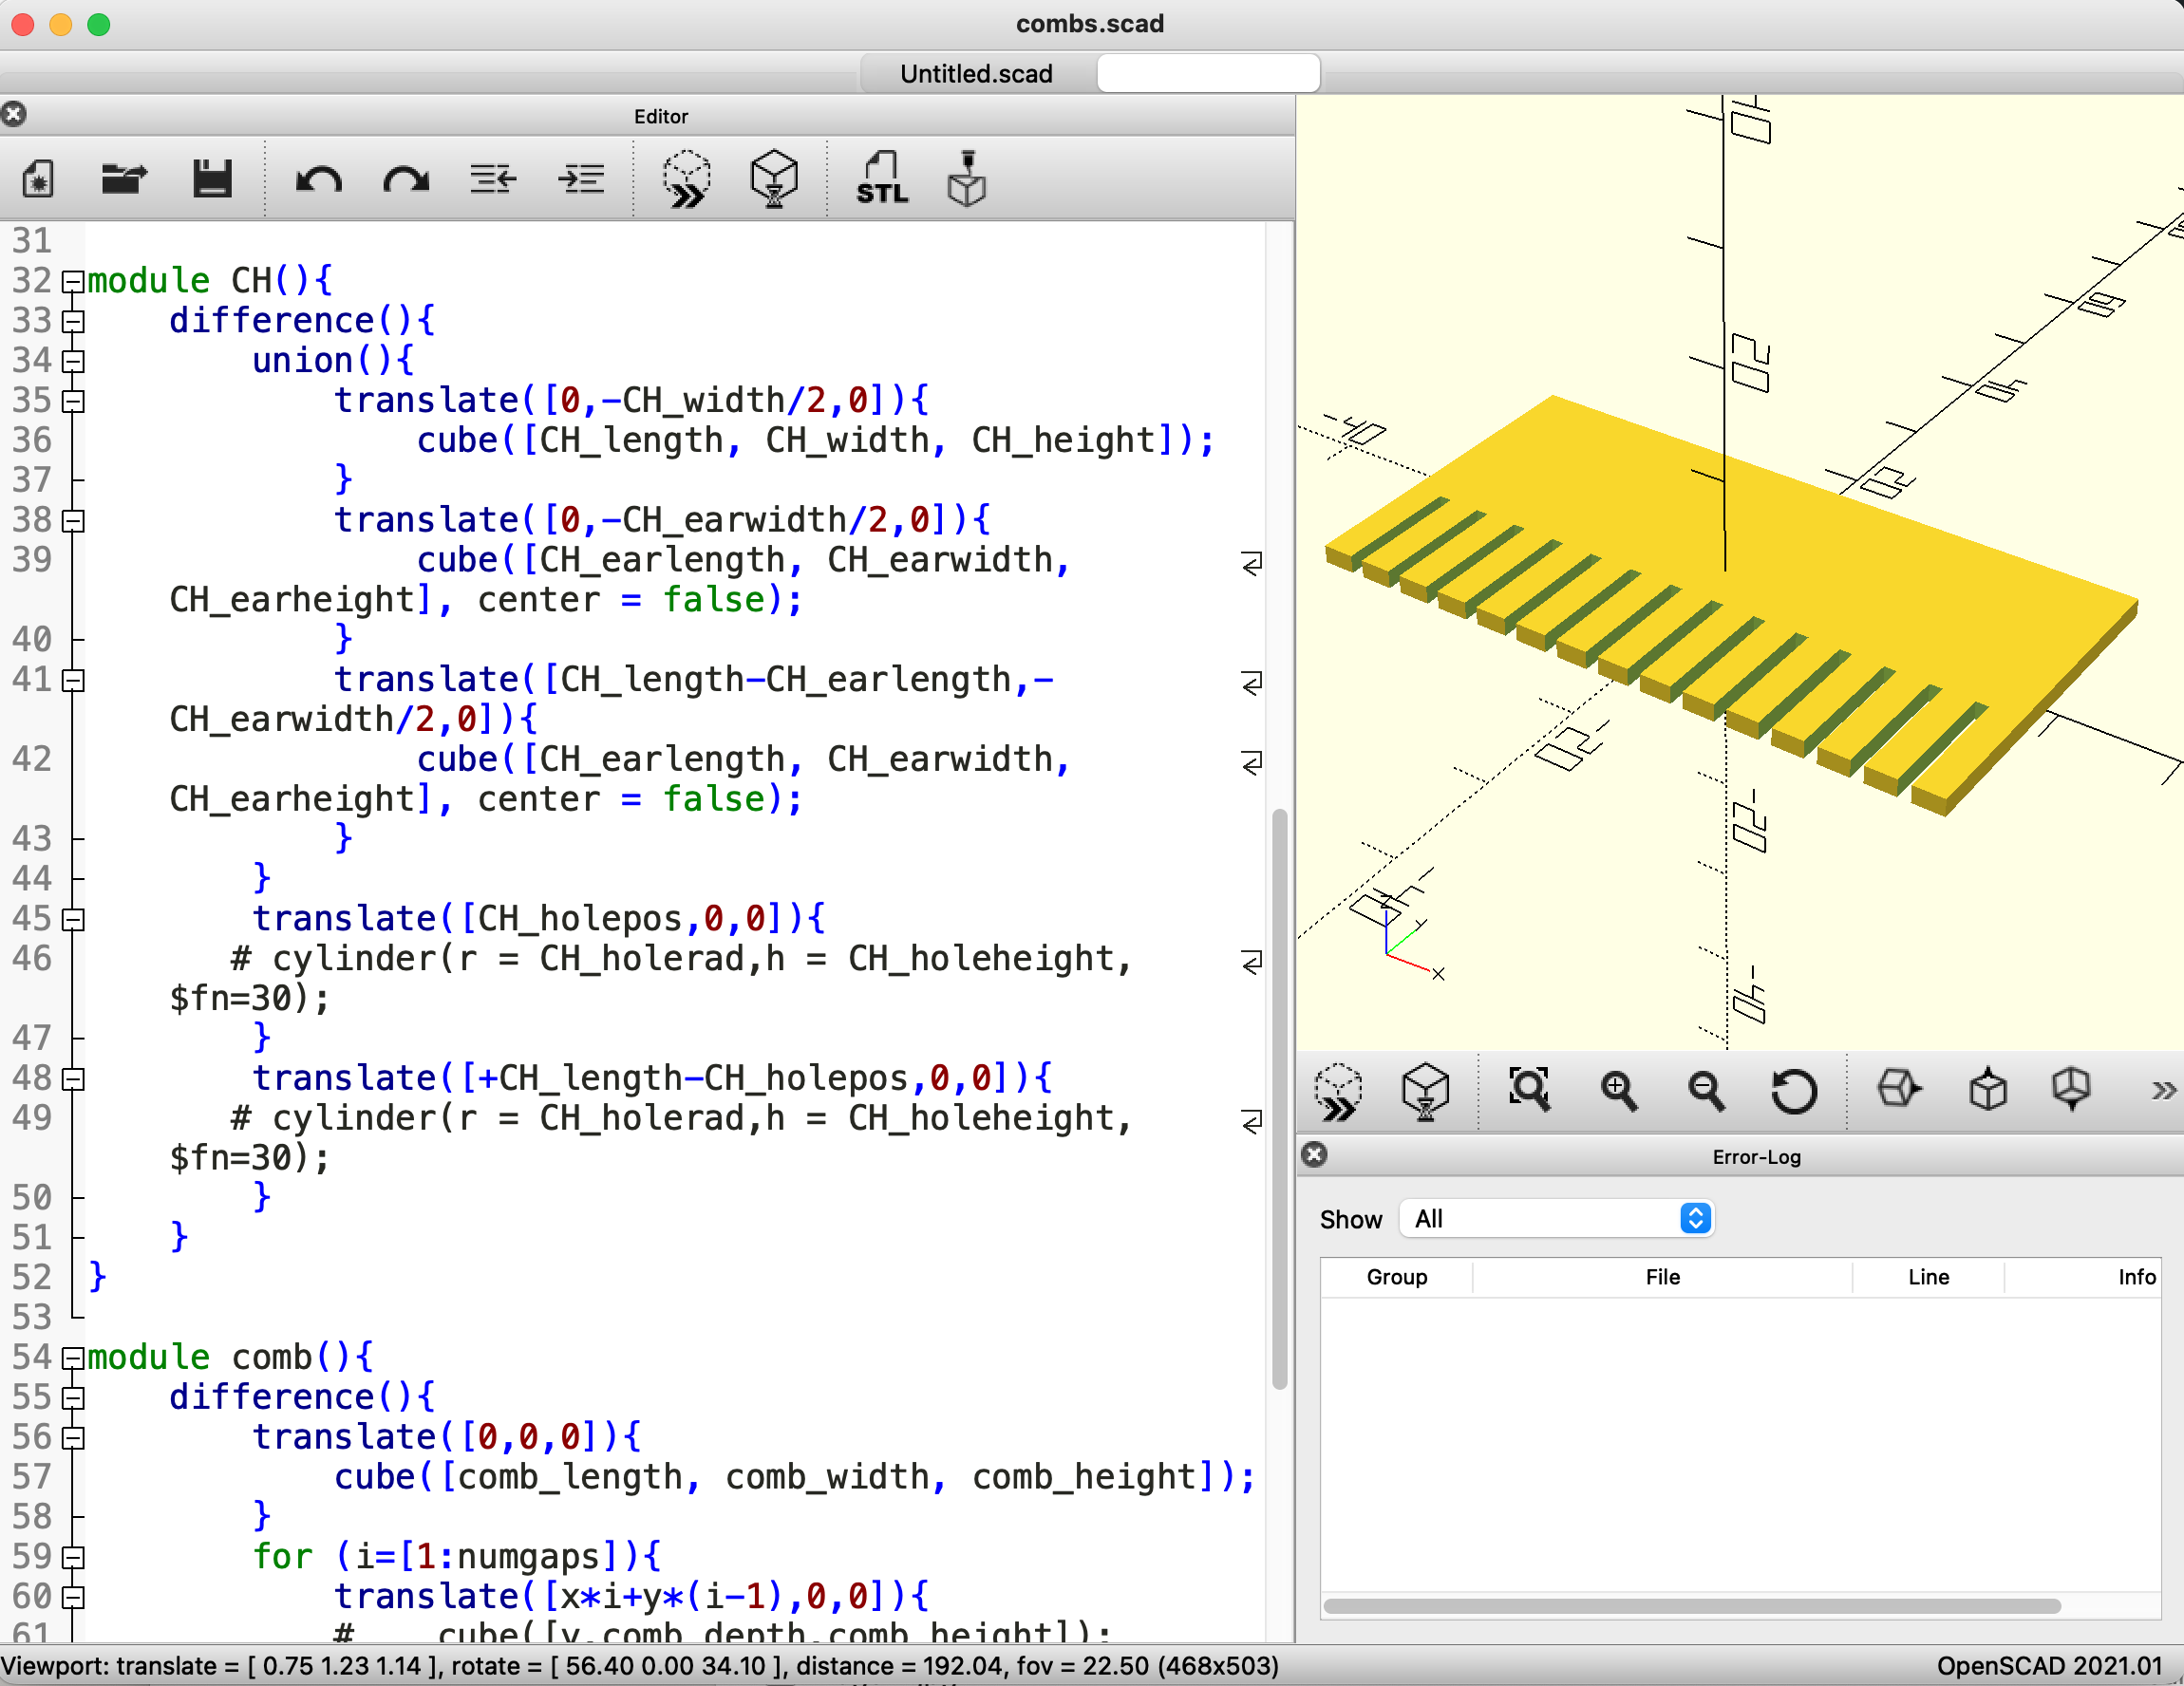Export as STL icon

click(881, 180)
